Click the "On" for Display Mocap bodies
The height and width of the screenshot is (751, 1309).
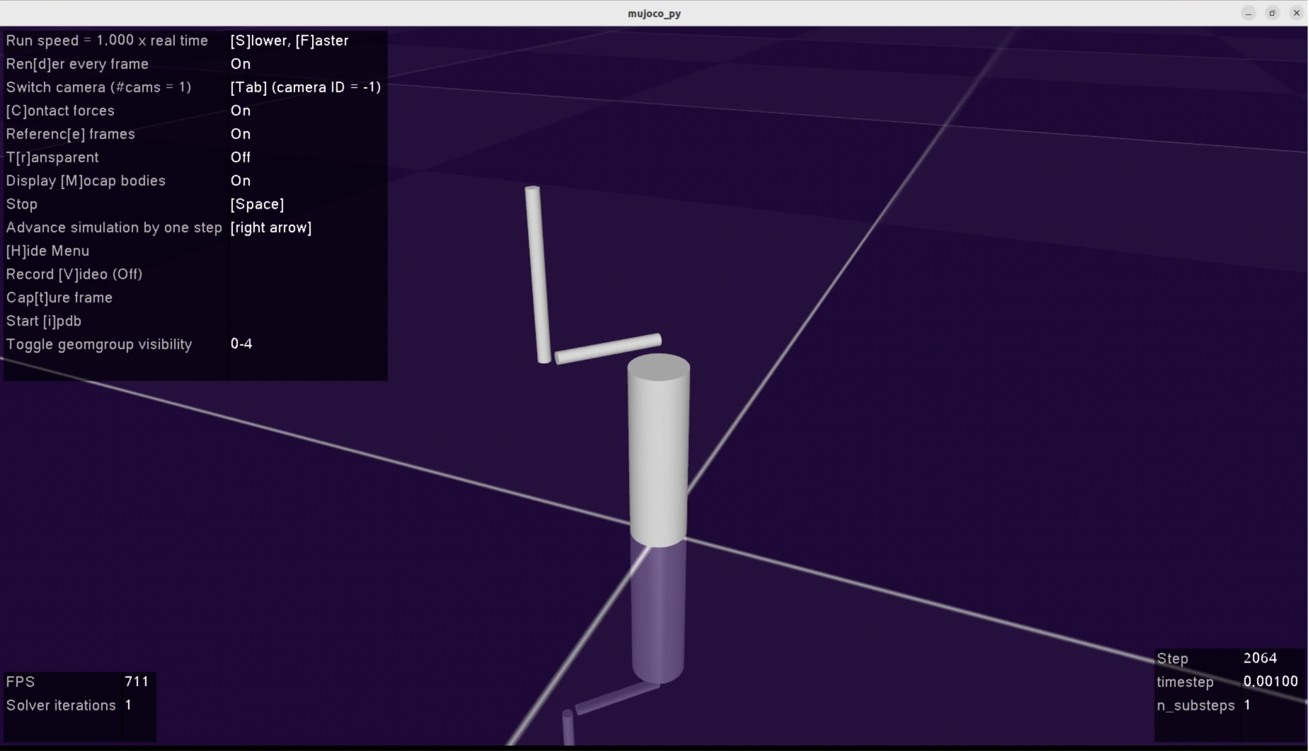coord(240,181)
